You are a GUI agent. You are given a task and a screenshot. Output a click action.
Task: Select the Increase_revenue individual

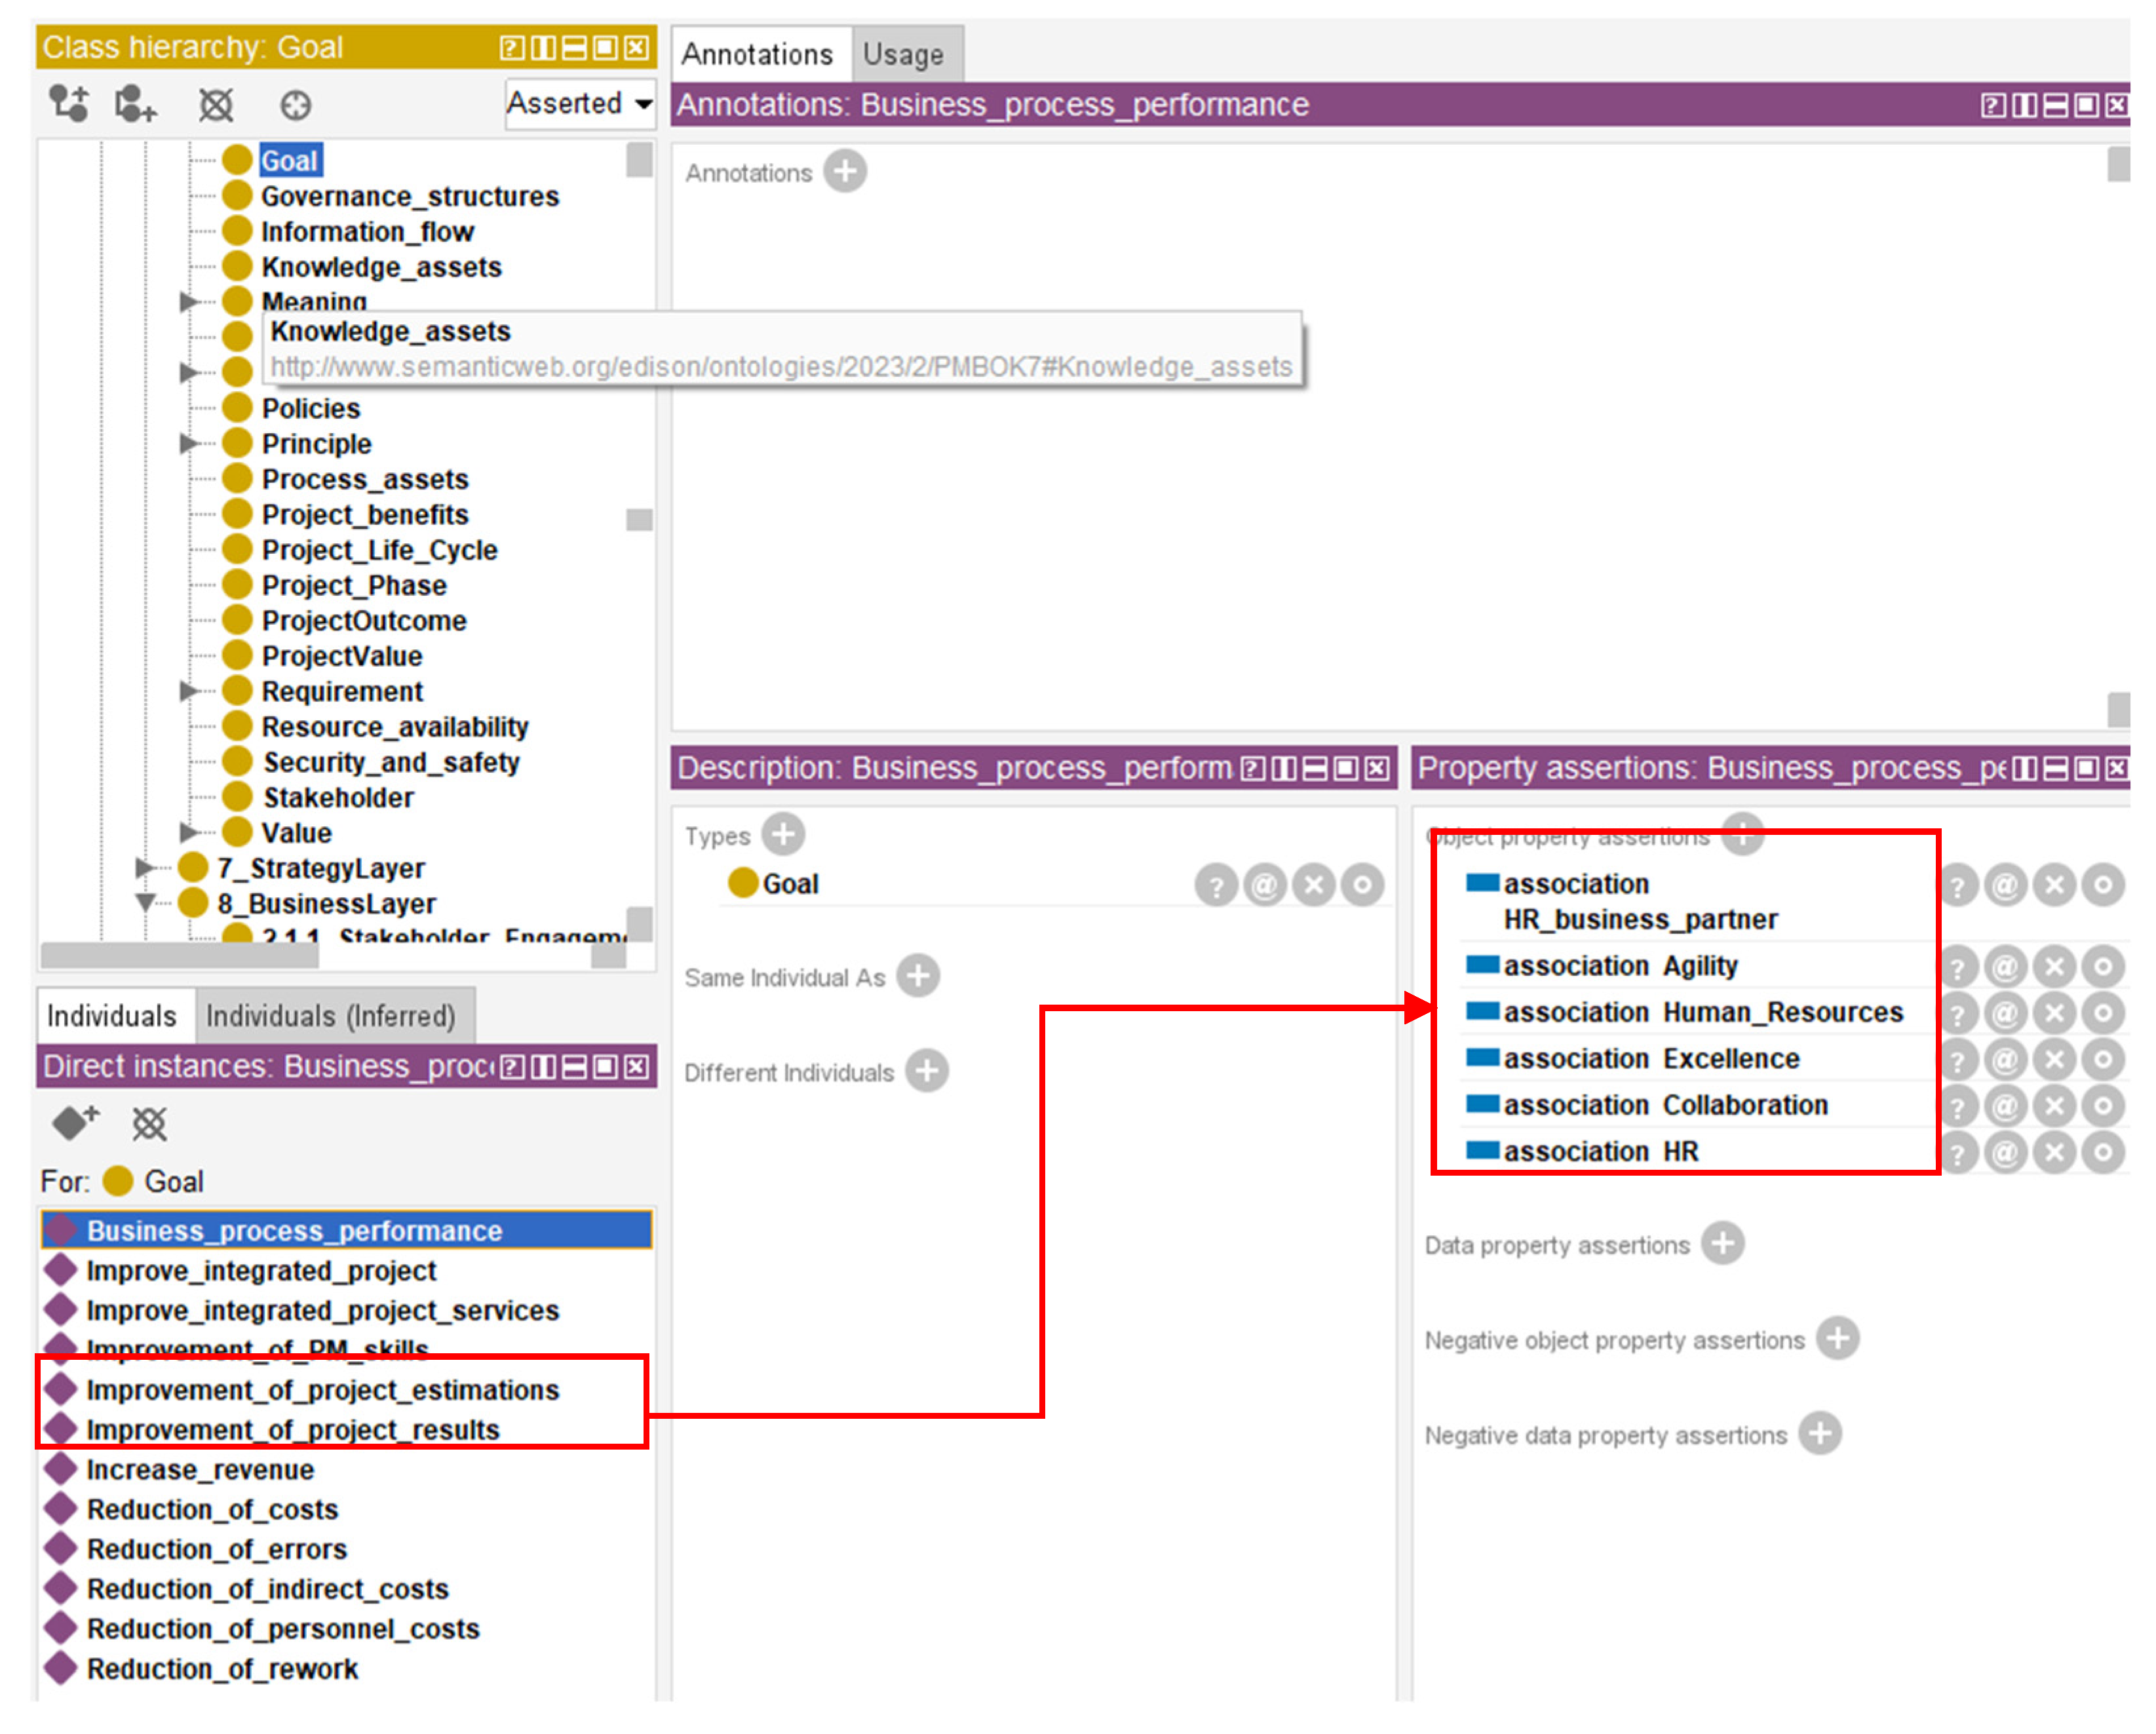pyautogui.click(x=200, y=1469)
